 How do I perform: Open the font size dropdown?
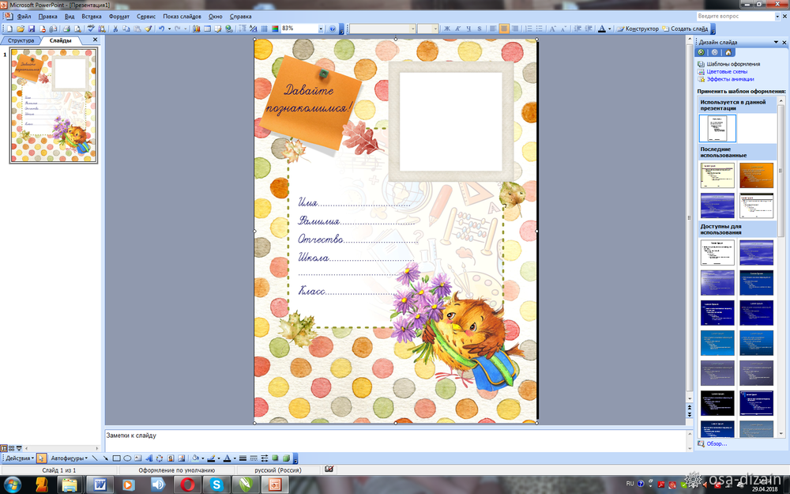pyautogui.click(x=435, y=28)
